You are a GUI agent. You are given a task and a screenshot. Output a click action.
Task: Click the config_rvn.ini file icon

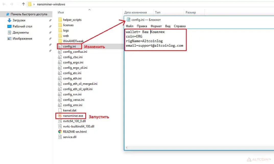[60, 94]
